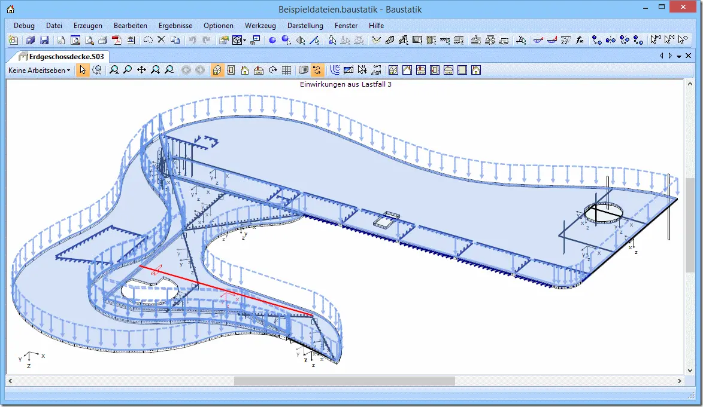Click the save all stacked disks icon
Image resolution: width=703 pixels, height=407 pixels.
(31, 40)
